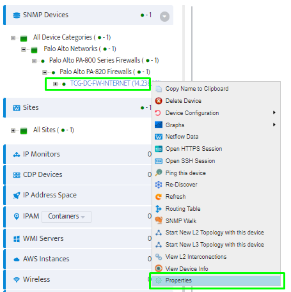Choose Refresh from context menu
This screenshot has height=292, width=291.
click(216, 197)
